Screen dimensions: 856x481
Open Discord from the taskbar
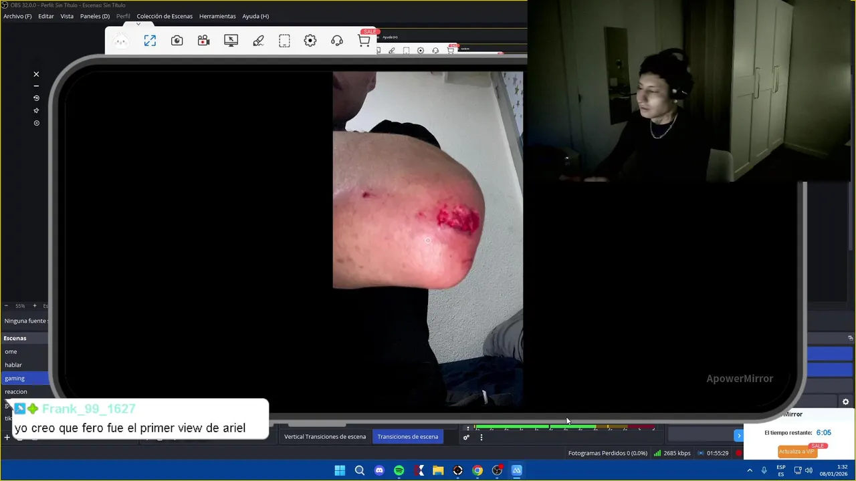coord(379,470)
